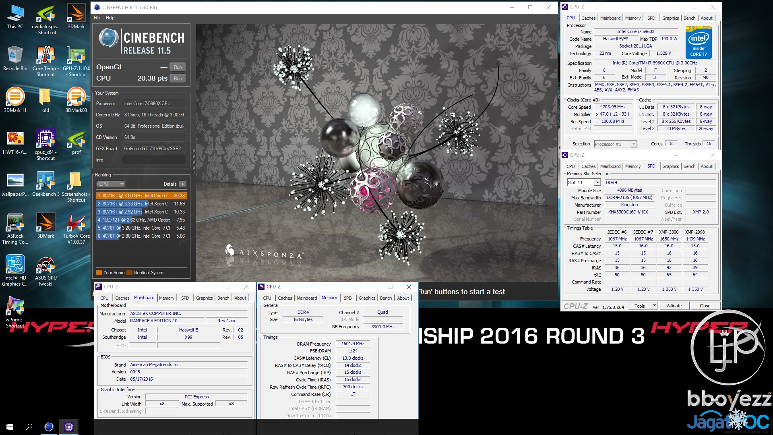Open the nvidiaInspector shortcut icon
This screenshot has width=773, height=435.
(x=46, y=19)
